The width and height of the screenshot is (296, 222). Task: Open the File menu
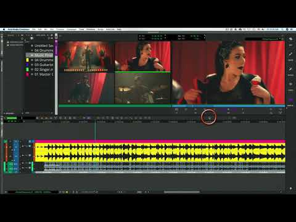[x=34, y=30]
